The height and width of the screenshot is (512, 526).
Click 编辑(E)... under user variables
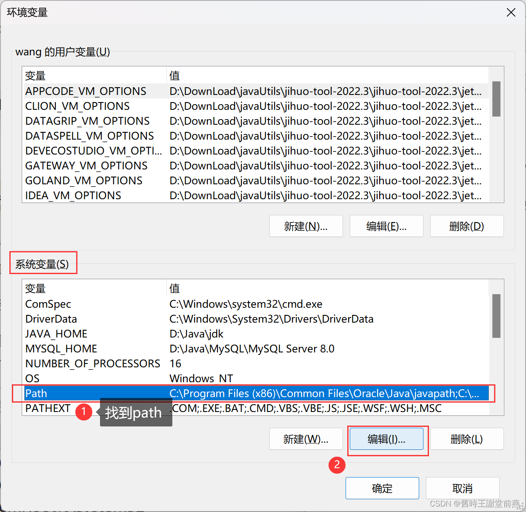[x=386, y=226]
